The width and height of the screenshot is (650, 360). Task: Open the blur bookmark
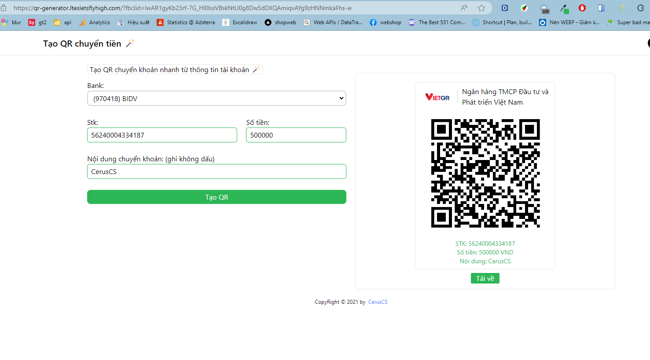pyautogui.click(x=11, y=22)
